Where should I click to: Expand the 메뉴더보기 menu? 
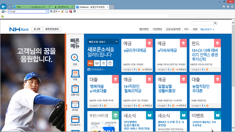(x=207, y=29)
